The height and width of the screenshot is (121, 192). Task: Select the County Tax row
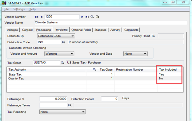click(95, 79)
